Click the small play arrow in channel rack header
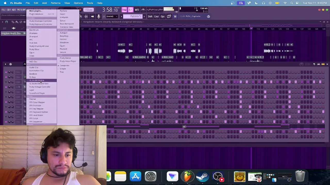Screen dimensions: 330x185 pos(5,64)
